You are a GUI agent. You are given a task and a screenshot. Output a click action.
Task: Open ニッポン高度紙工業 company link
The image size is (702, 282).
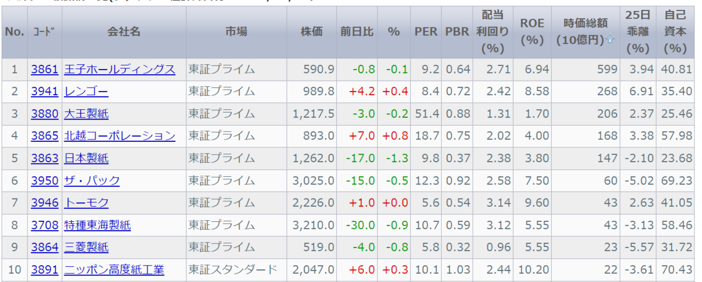pos(114,270)
